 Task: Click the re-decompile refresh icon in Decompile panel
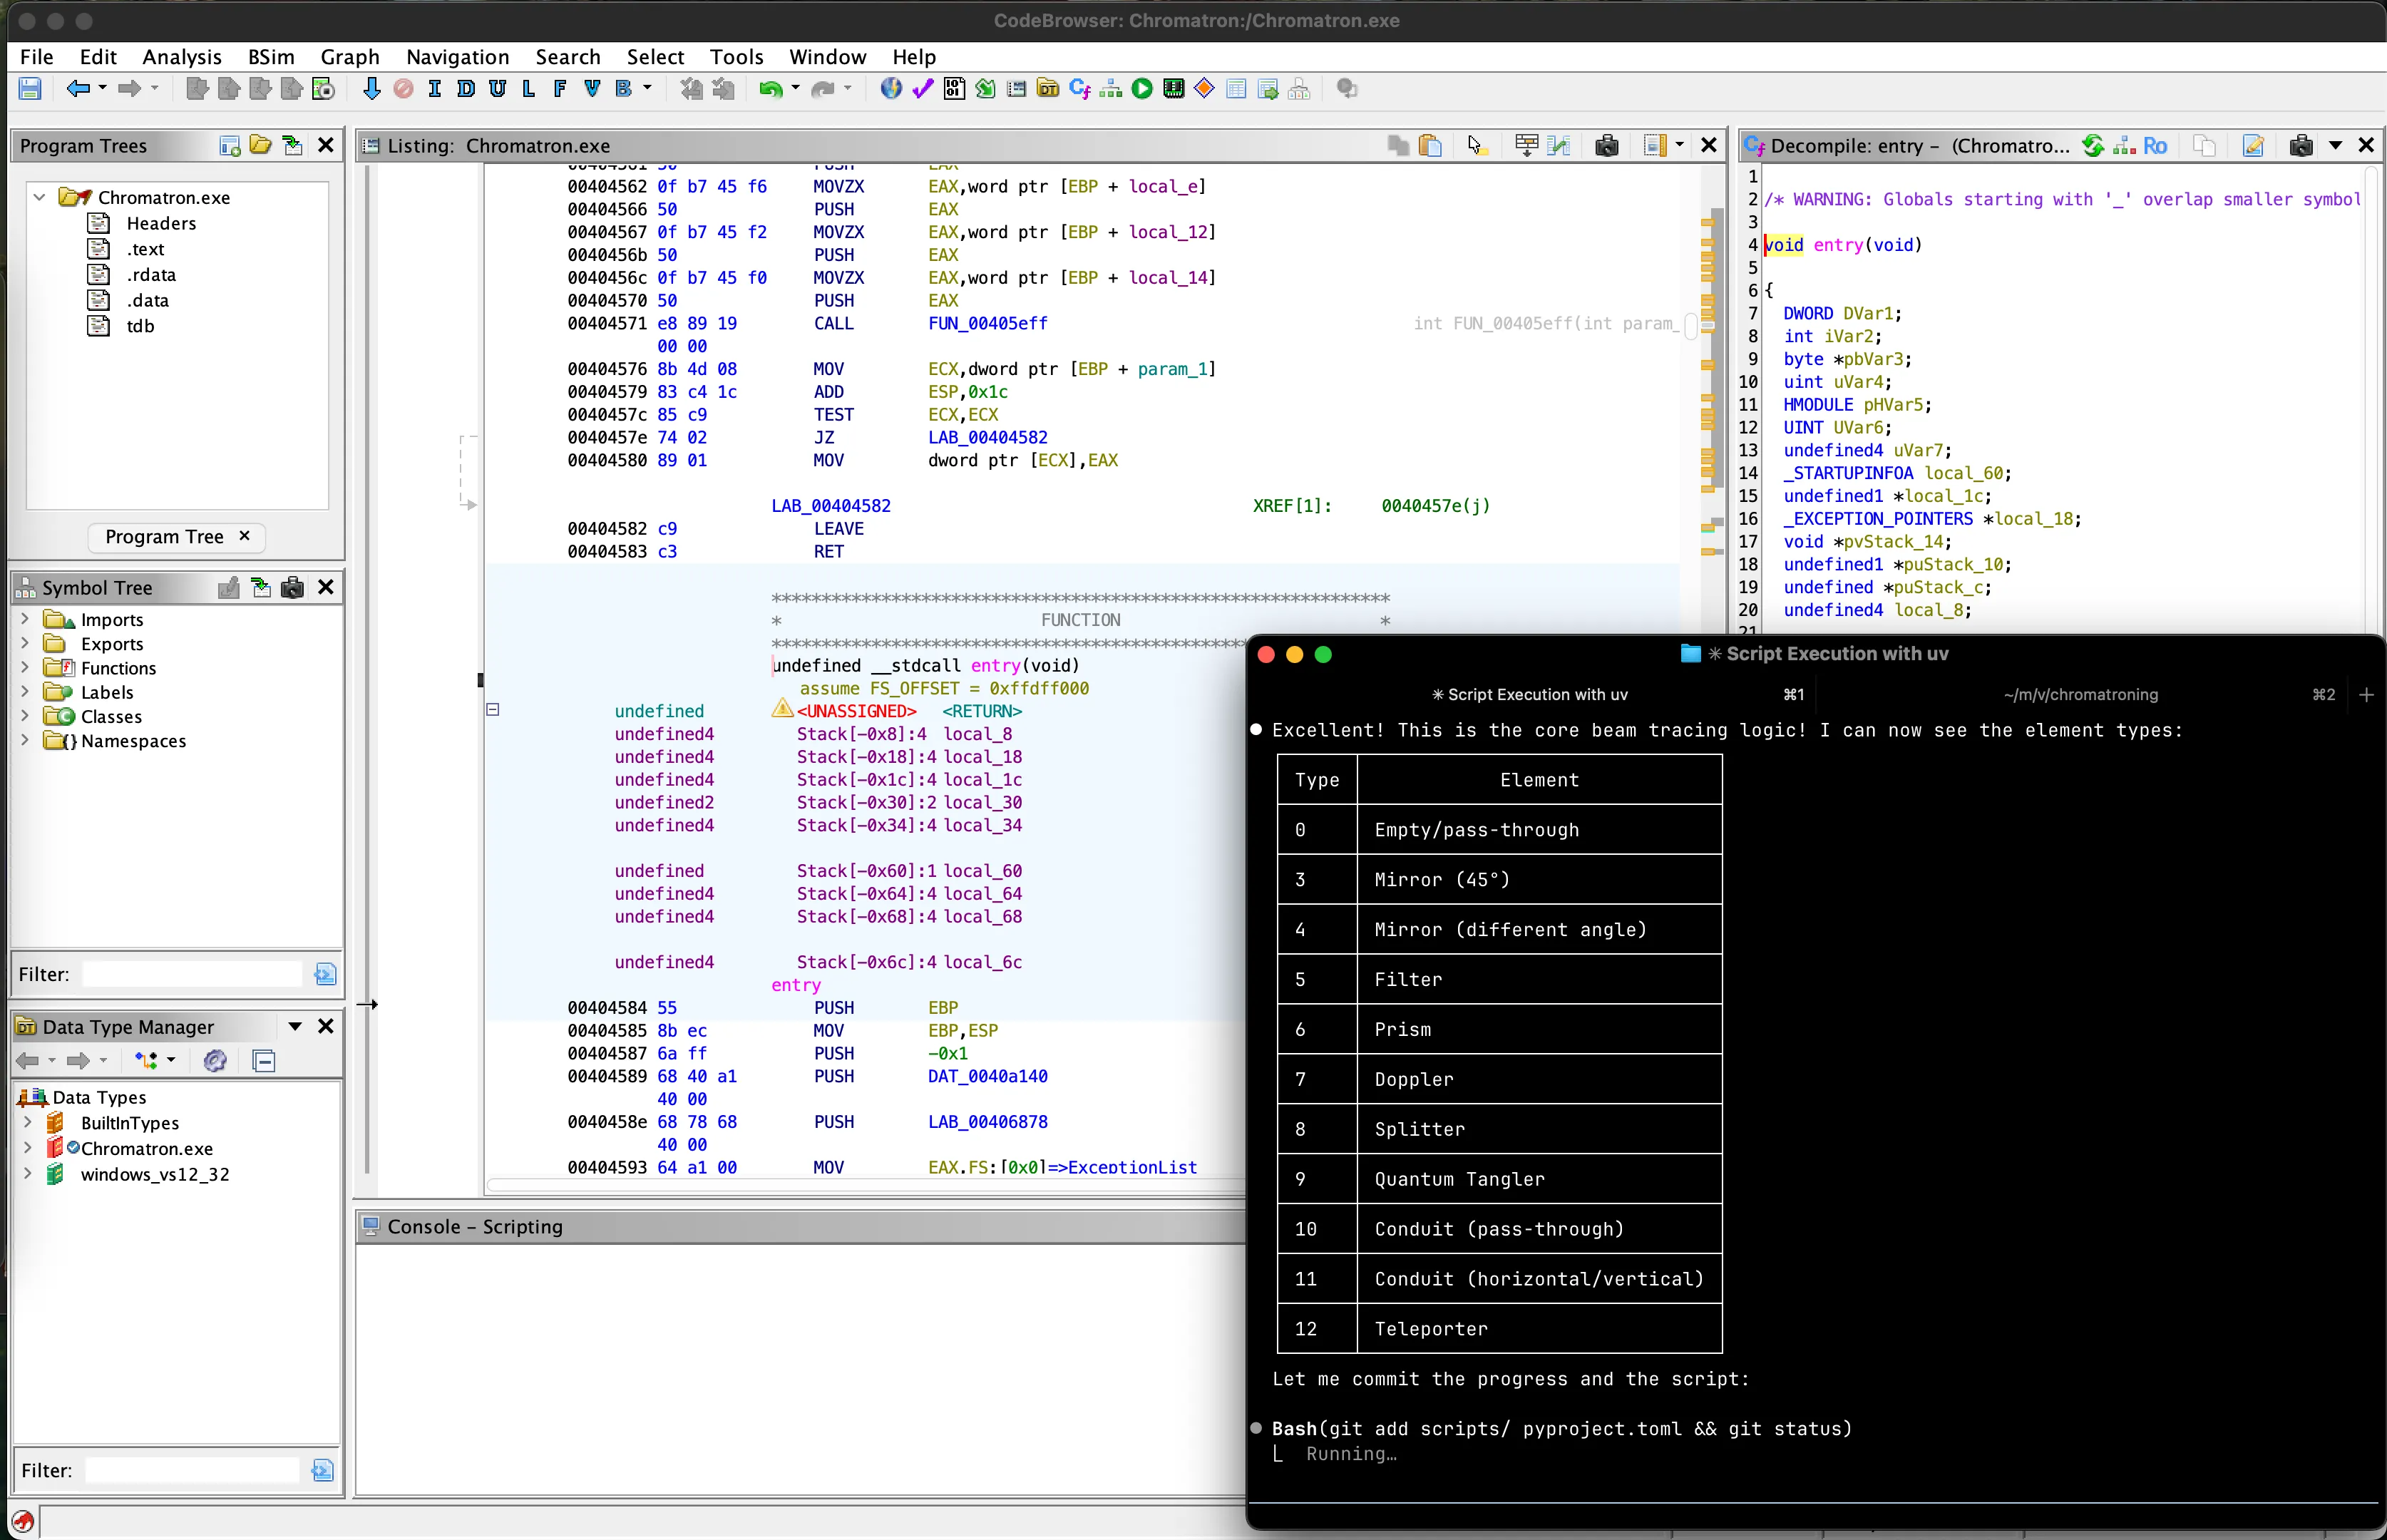[x=2092, y=146]
